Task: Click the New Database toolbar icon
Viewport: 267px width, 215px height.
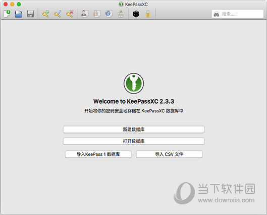Action: point(7,14)
